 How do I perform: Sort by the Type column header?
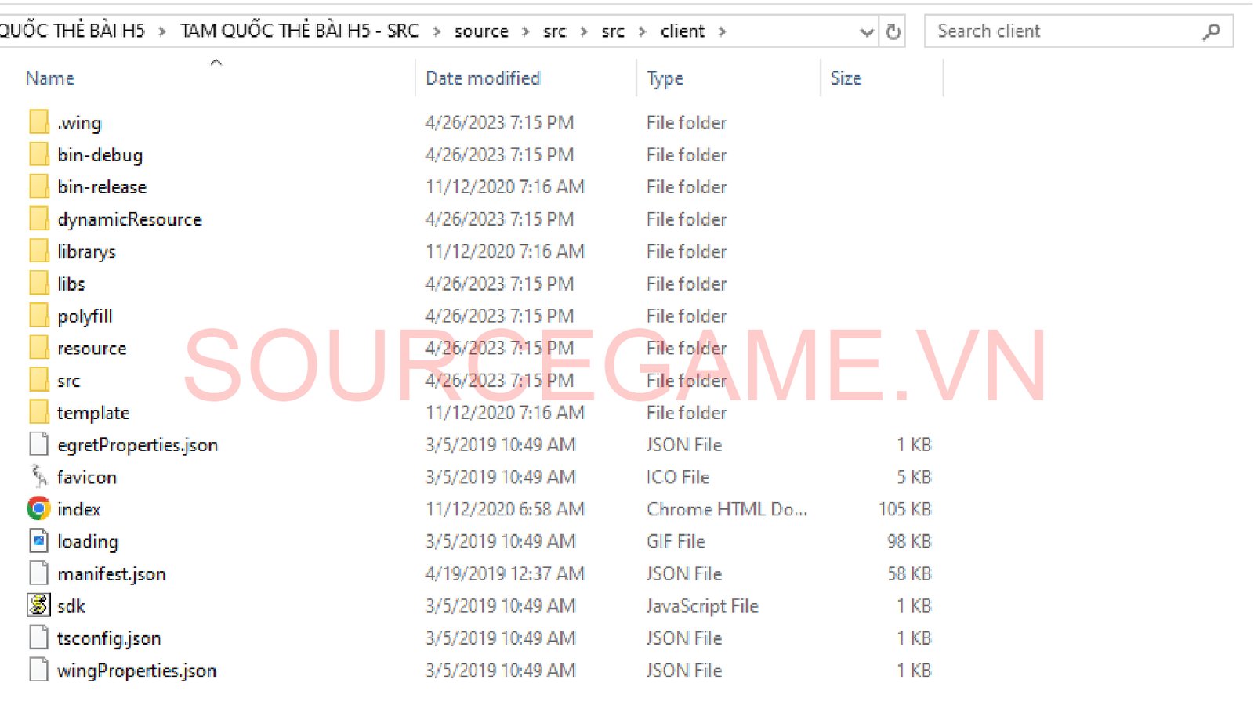pos(665,78)
